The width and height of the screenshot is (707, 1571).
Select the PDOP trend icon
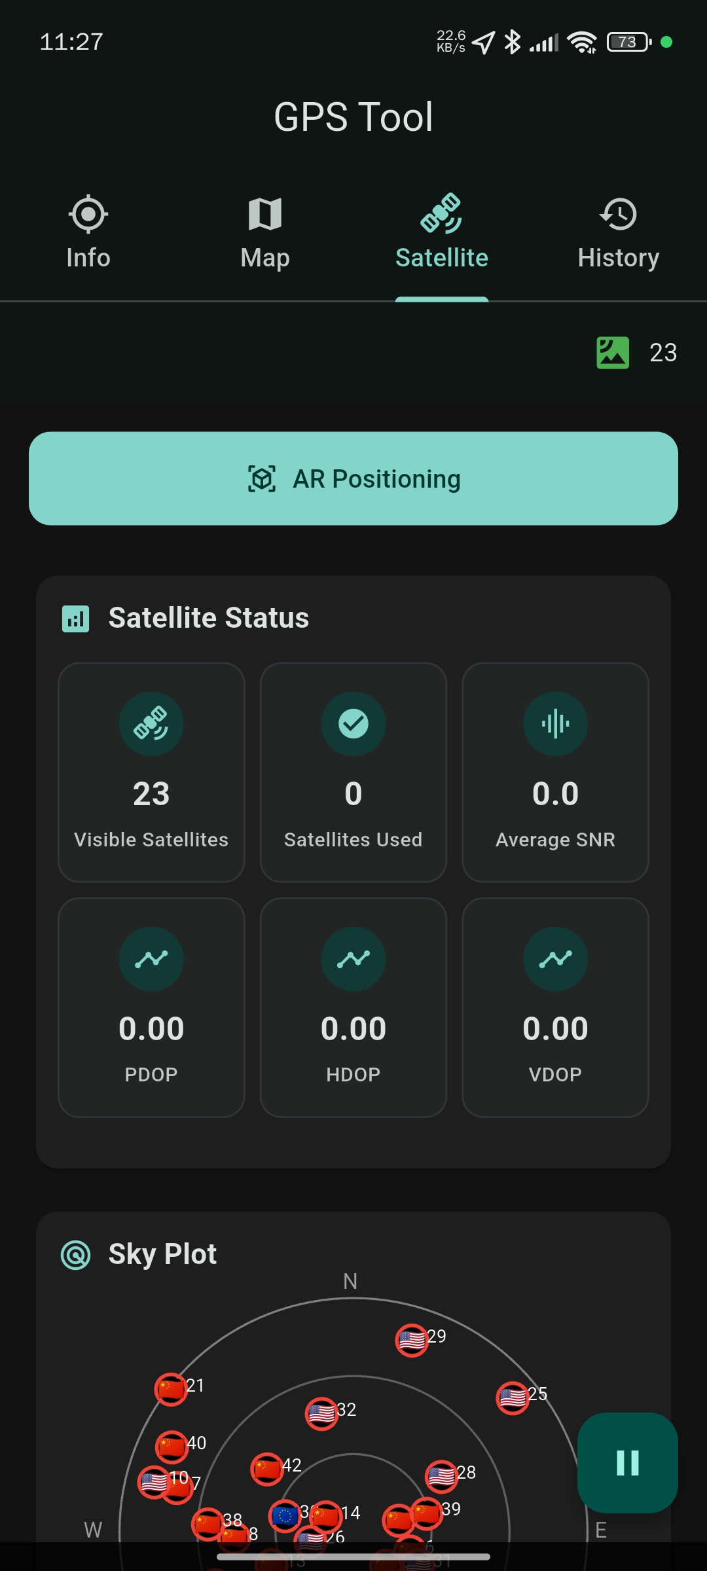(x=151, y=959)
